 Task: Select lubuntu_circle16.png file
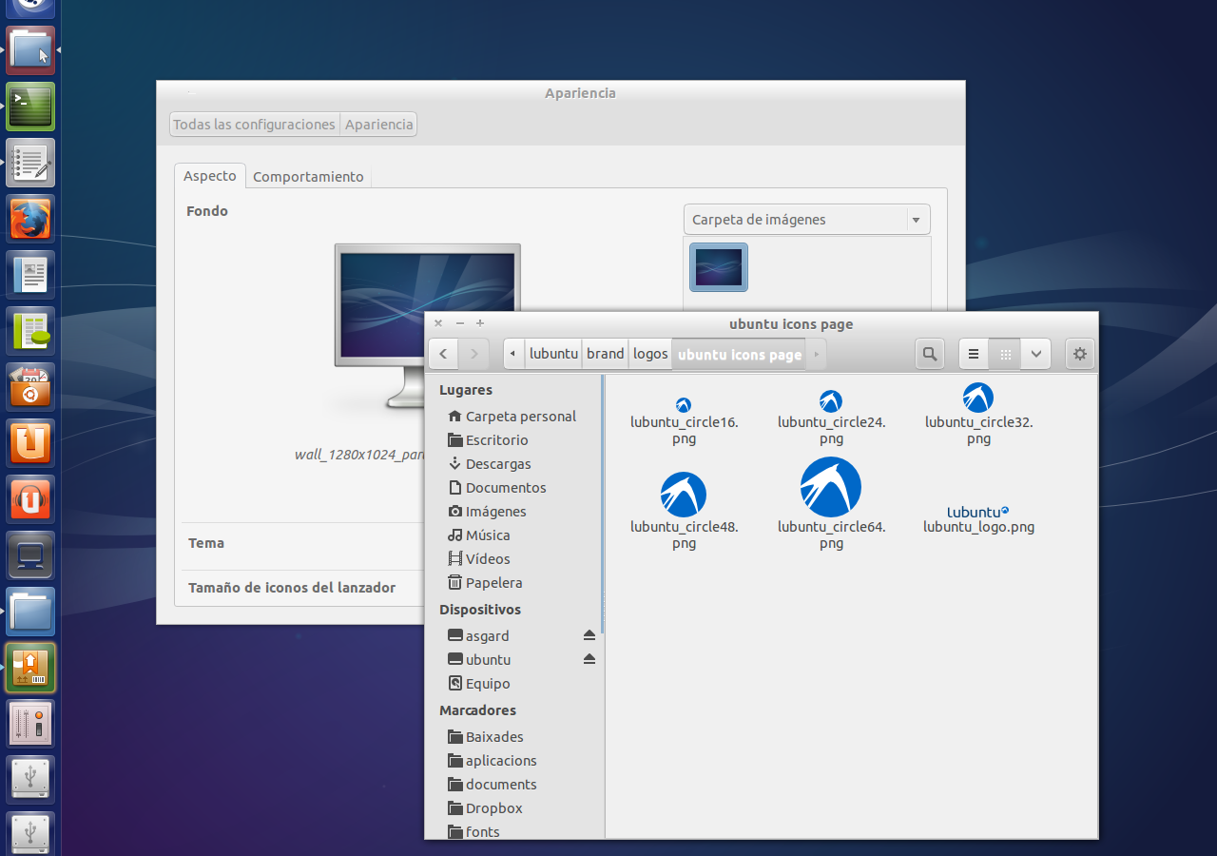coord(684,421)
